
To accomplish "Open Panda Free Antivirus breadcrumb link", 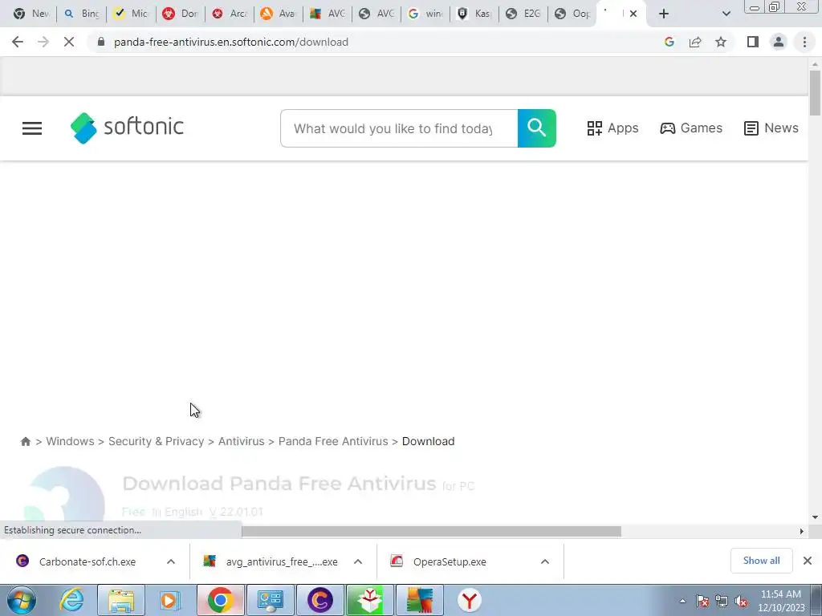I will click(x=333, y=442).
